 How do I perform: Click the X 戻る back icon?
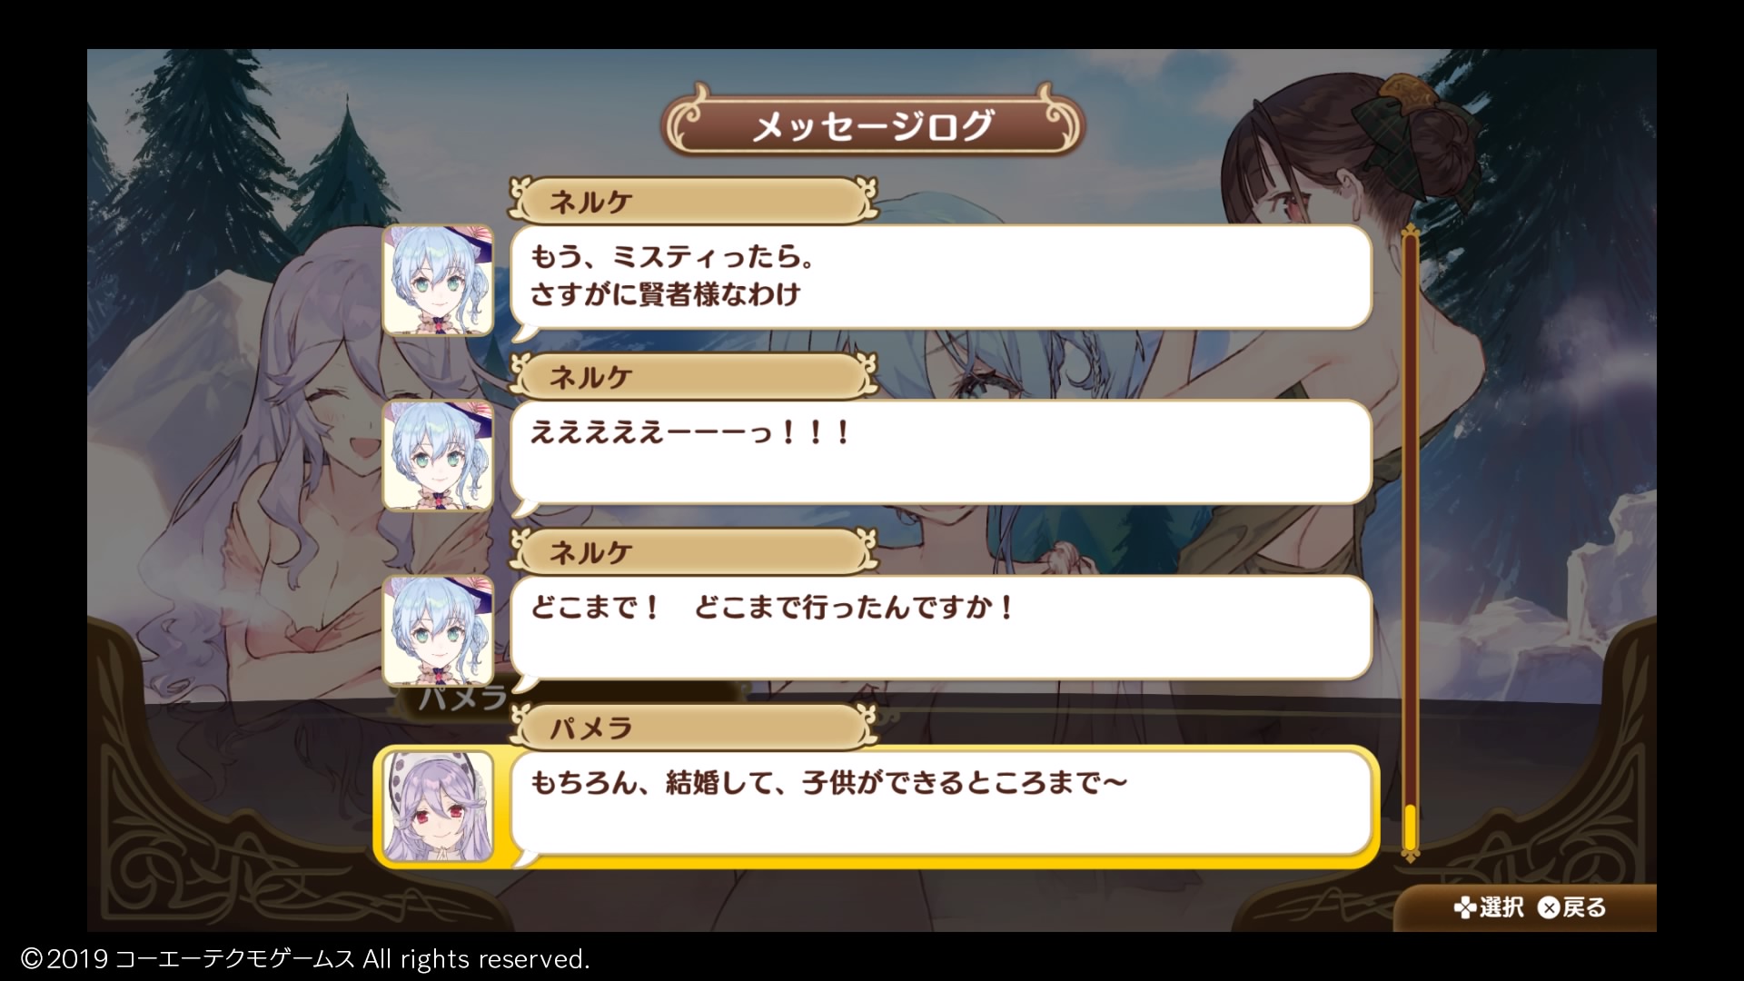[1549, 907]
